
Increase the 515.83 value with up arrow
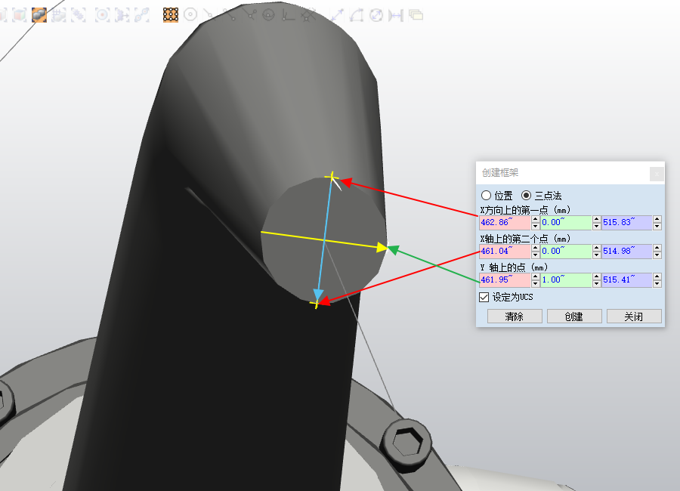point(657,220)
